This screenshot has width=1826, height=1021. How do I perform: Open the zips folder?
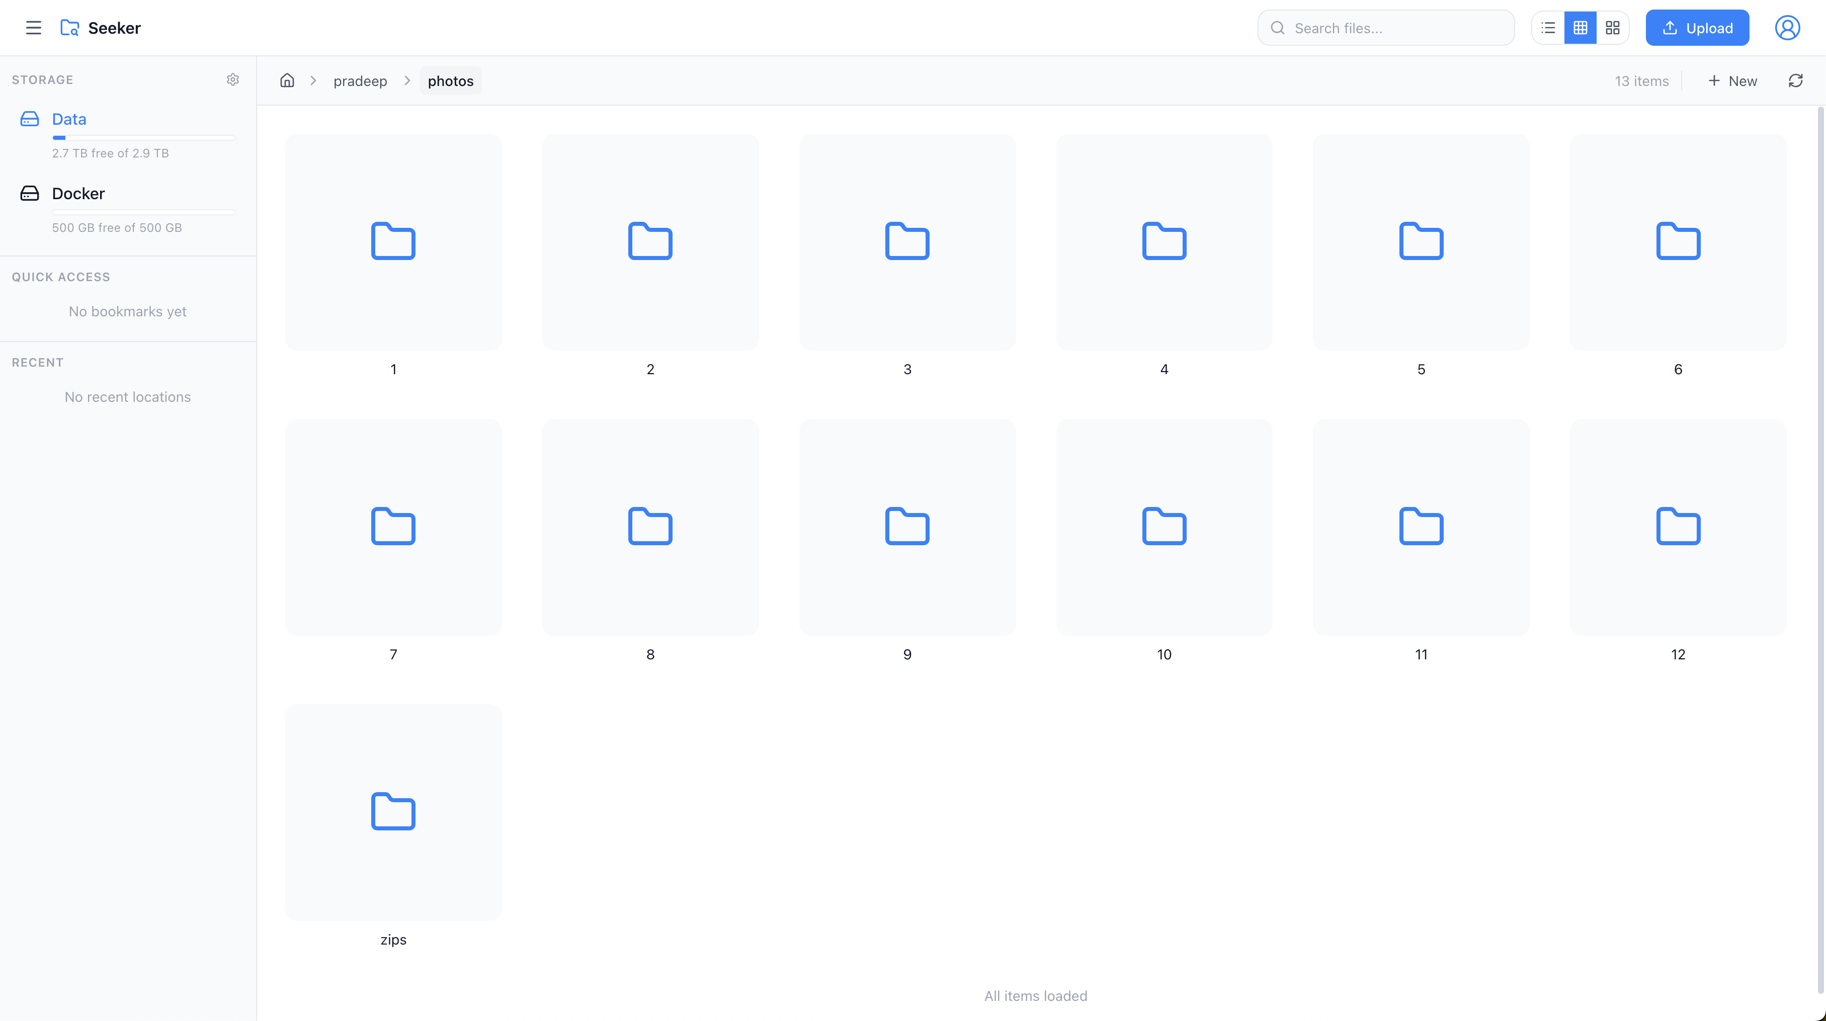393,812
